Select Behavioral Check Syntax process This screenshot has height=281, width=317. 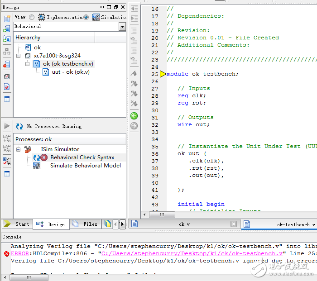point(82,157)
